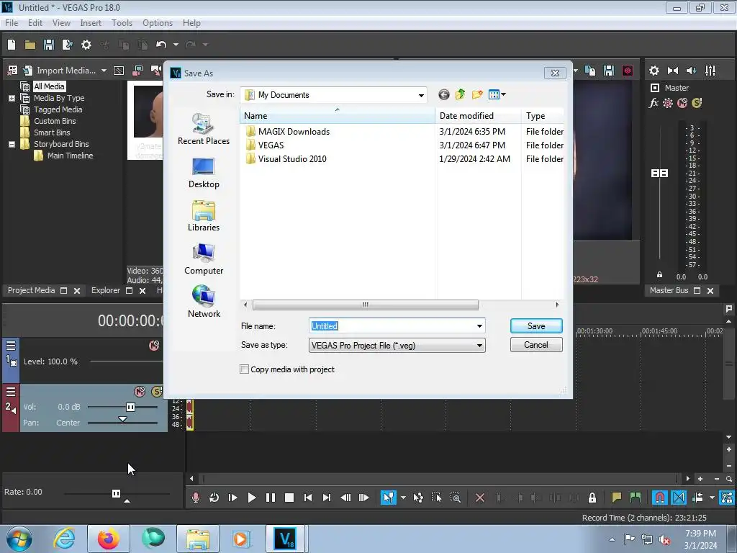Screen dimensions: 737x553
Task: Click Create New Folder icon
Action: click(x=477, y=94)
